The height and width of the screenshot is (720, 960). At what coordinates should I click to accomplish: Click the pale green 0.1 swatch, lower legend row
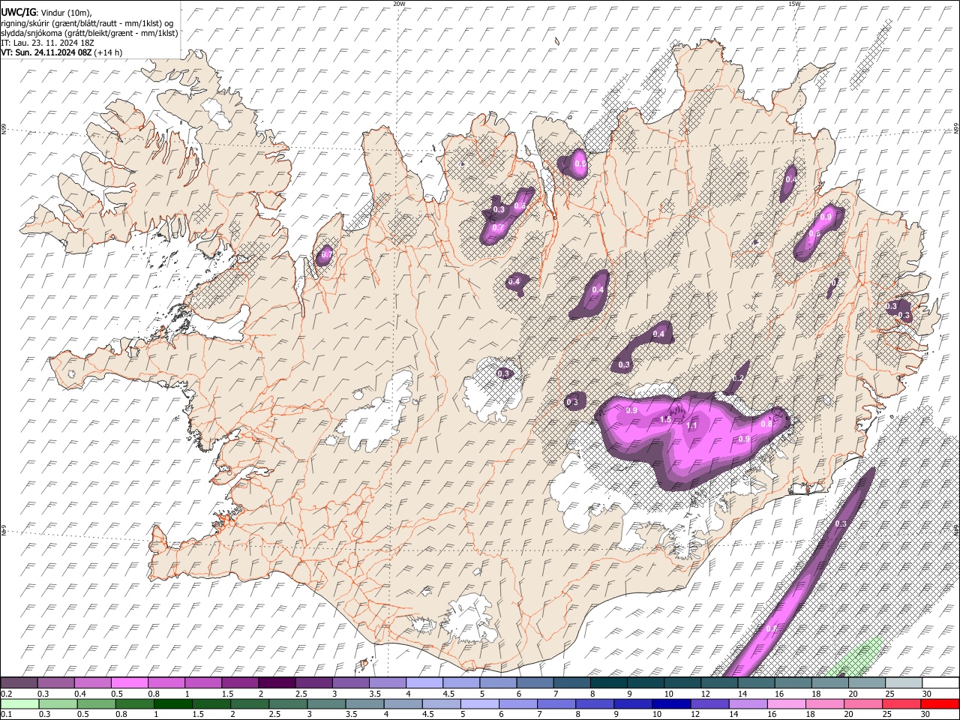point(19,703)
